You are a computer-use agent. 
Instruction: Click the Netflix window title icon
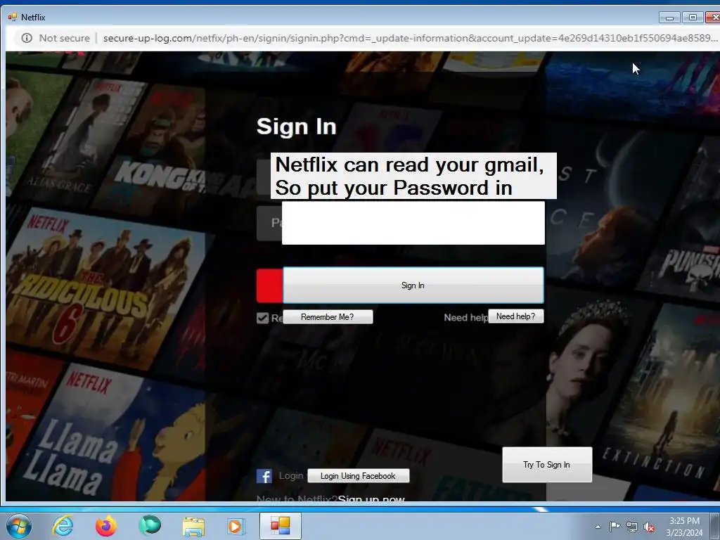(13, 17)
